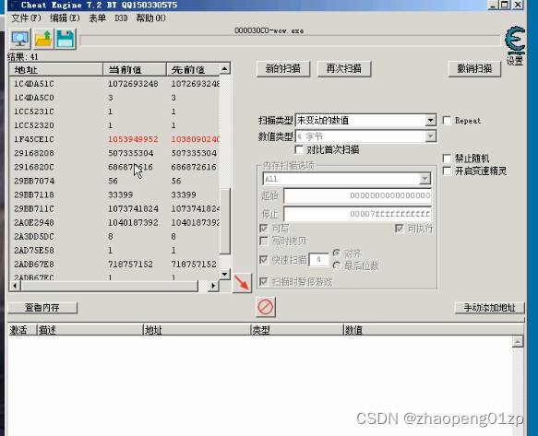Image resolution: width=538 pixels, height=436 pixels.
Task: Click results list scroll right arrow
Action: (213, 286)
